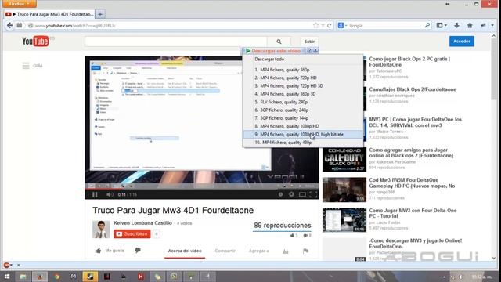Image resolution: width=501 pixels, height=282 pixels.
Task: Click help icon in download popup header
Action: click(309, 50)
